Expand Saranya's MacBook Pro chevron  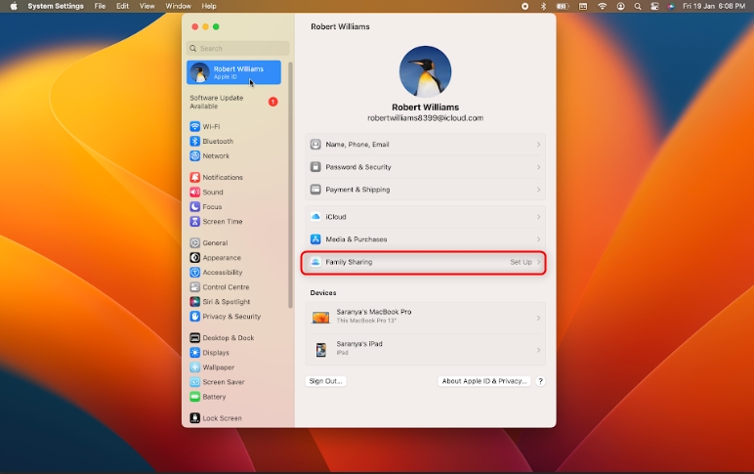click(538, 318)
